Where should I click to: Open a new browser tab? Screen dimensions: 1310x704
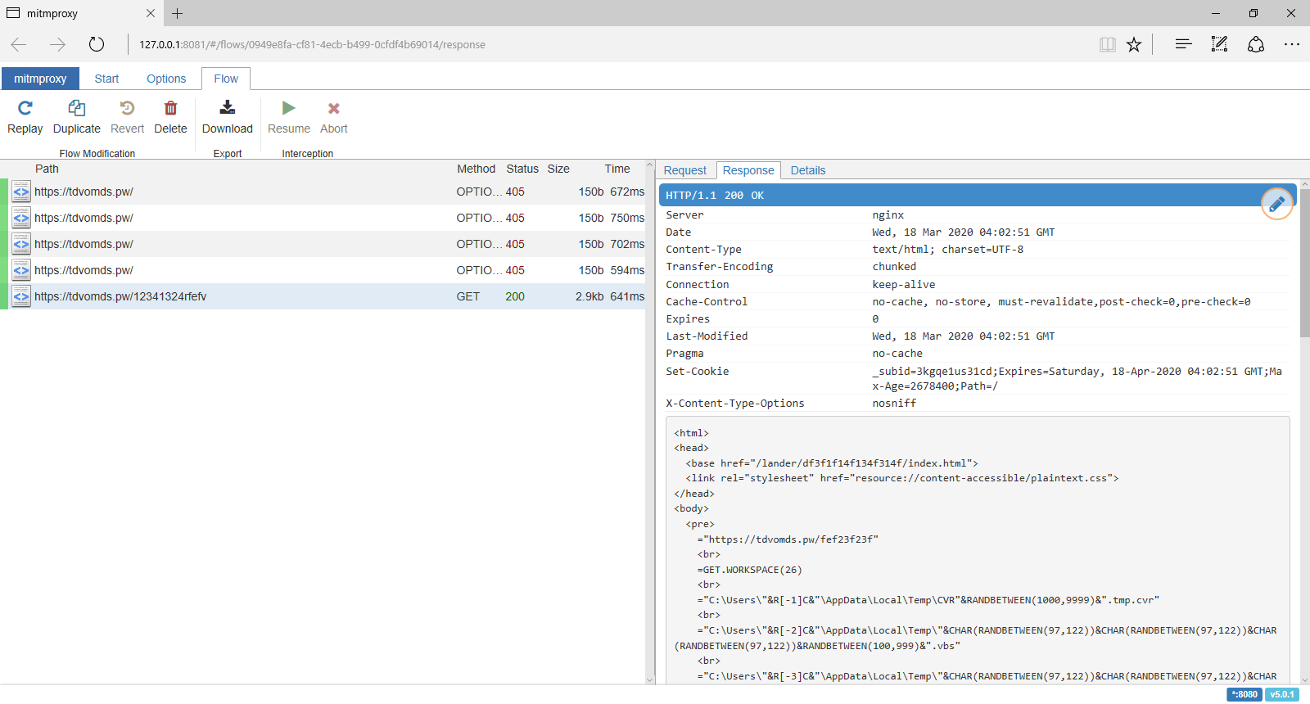[x=178, y=13]
